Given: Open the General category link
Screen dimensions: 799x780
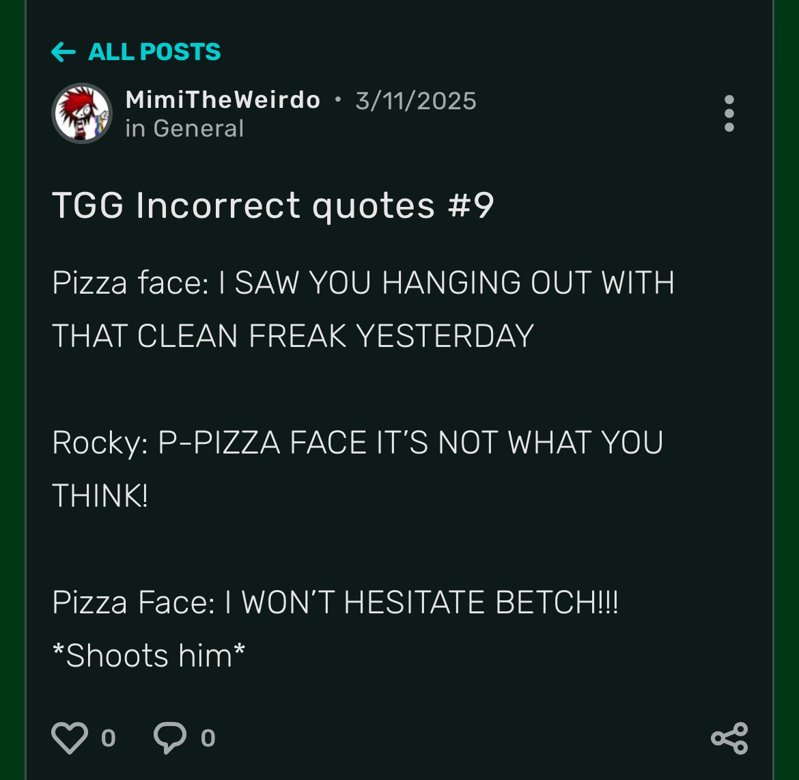Looking at the screenshot, I should (x=198, y=128).
